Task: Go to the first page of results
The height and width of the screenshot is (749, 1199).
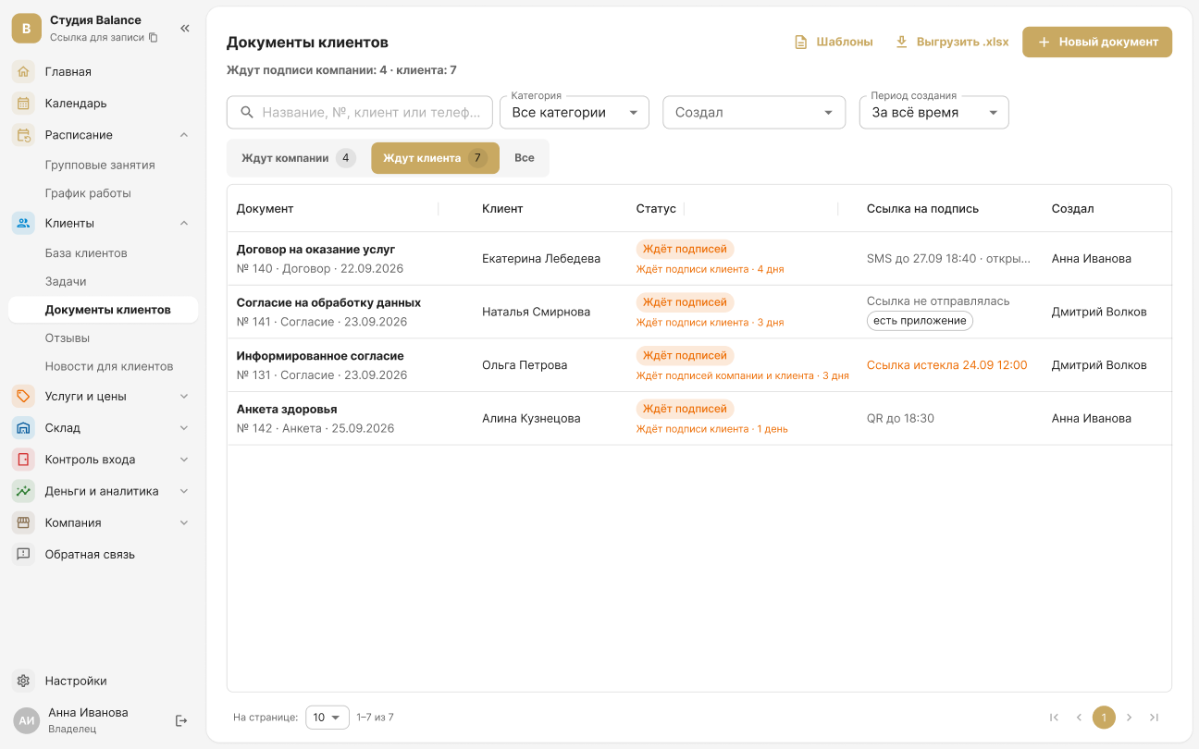Action: tap(1054, 718)
